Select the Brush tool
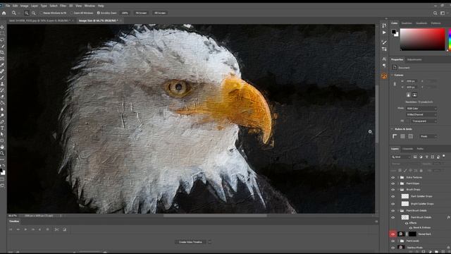451x254 pixels. click(2, 78)
